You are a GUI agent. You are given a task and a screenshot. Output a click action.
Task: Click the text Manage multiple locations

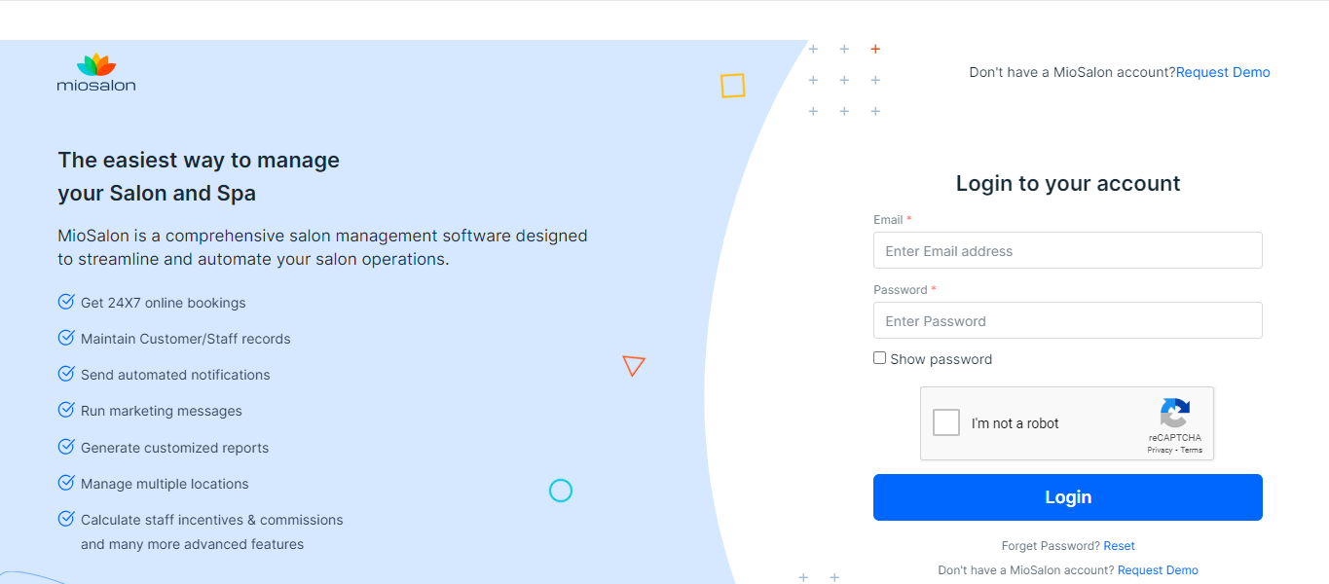click(x=165, y=484)
